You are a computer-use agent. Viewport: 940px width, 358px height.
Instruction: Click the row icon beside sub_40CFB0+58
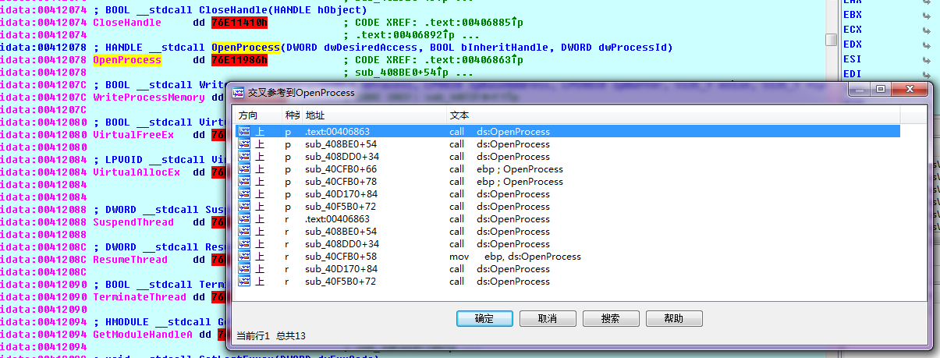point(244,257)
